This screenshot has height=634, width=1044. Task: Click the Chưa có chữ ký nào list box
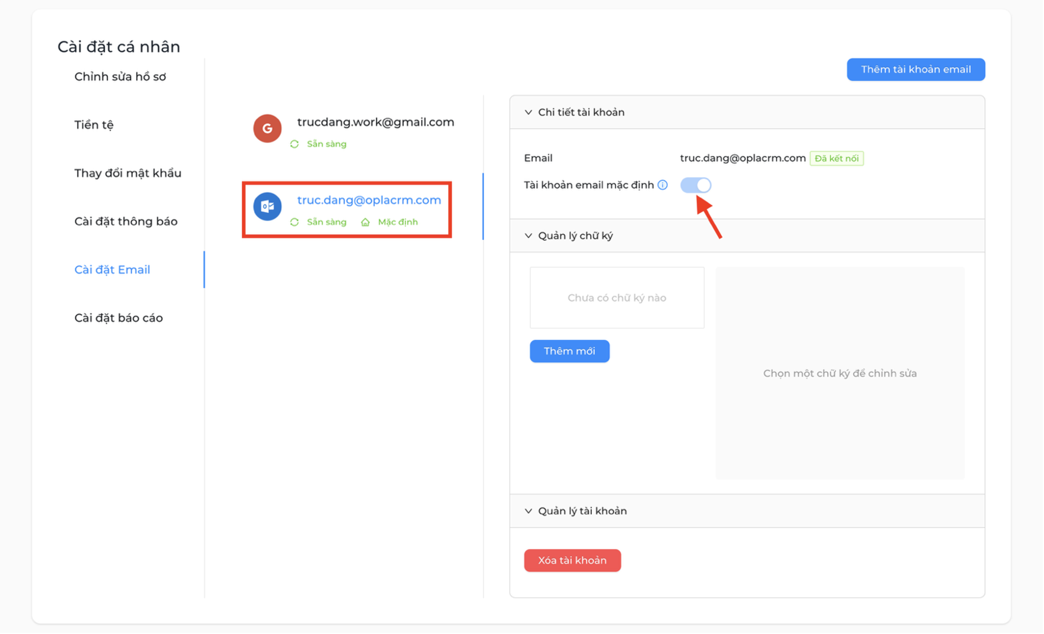(617, 297)
